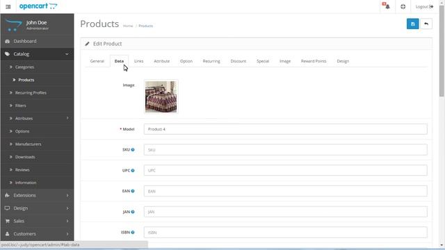445x250 pixels.
Task: Open Products in the sidebar
Action: [26, 80]
